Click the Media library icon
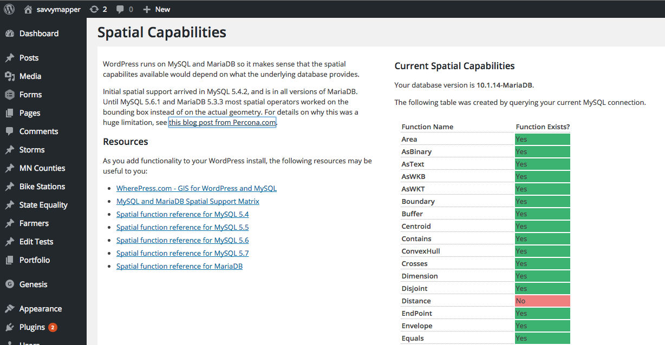The width and height of the screenshot is (665, 345). (10, 76)
